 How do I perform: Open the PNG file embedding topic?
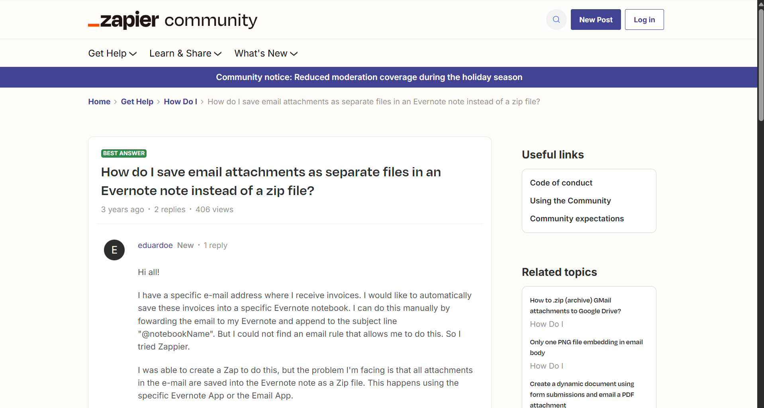pos(586,347)
